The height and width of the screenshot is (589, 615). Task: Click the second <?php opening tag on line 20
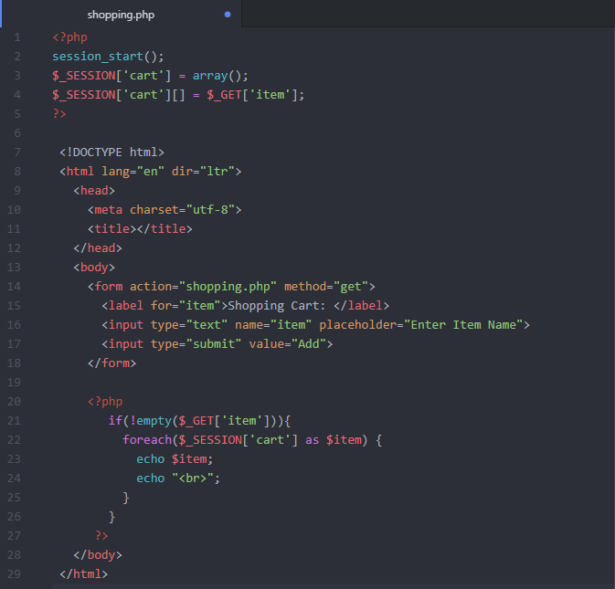105,402
